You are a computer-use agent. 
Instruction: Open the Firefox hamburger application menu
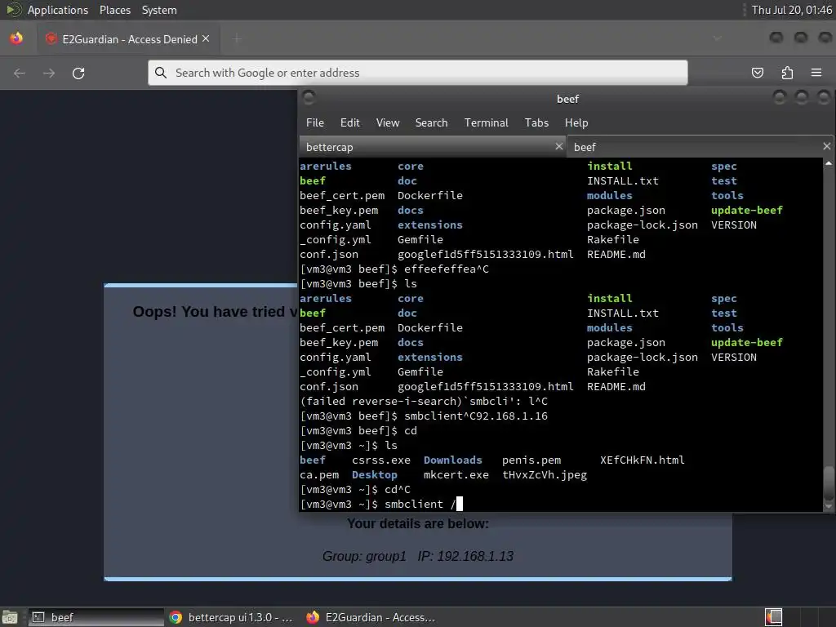point(816,73)
